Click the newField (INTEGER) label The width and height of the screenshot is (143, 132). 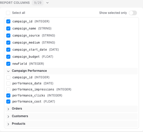pos(28,64)
